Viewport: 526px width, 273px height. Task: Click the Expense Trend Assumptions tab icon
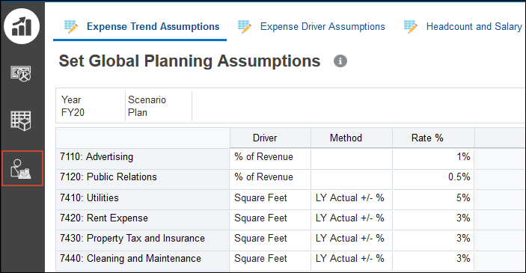click(71, 26)
